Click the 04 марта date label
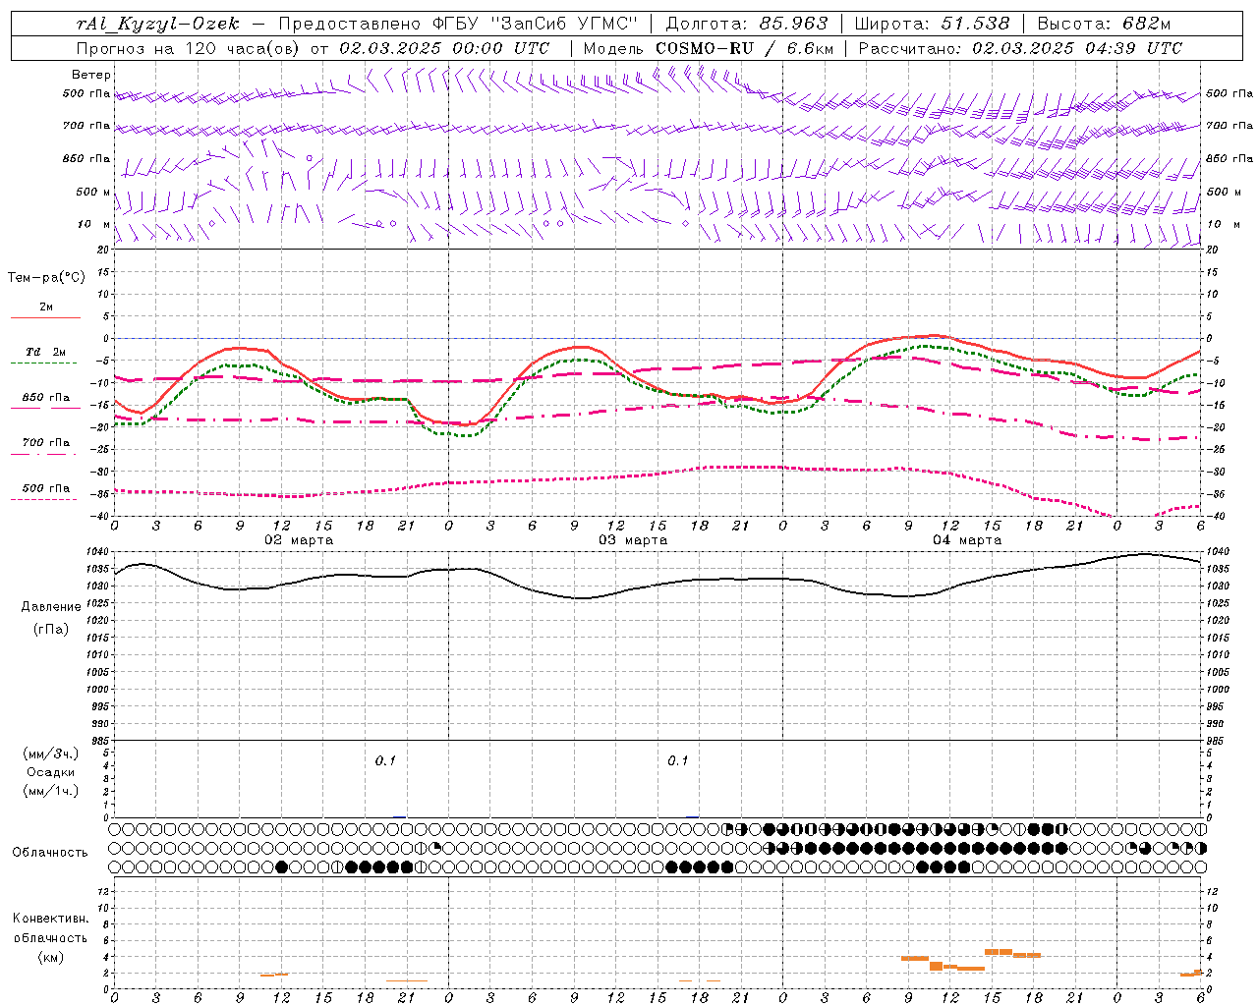 tap(967, 540)
